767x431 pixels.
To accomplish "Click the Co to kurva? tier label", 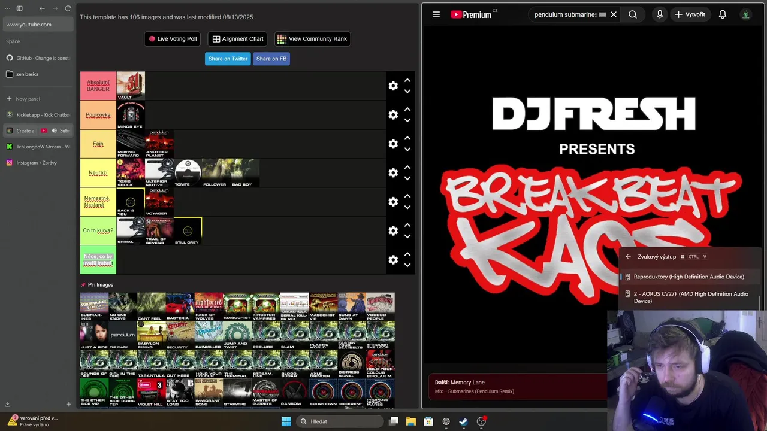I will [98, 230].
